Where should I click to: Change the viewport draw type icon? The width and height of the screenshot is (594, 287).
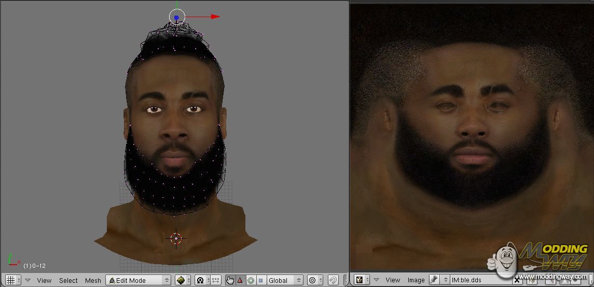(181, 280)
